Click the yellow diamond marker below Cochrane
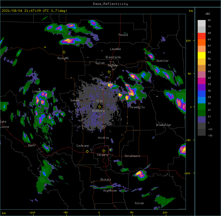 click(x=87, y=151)
